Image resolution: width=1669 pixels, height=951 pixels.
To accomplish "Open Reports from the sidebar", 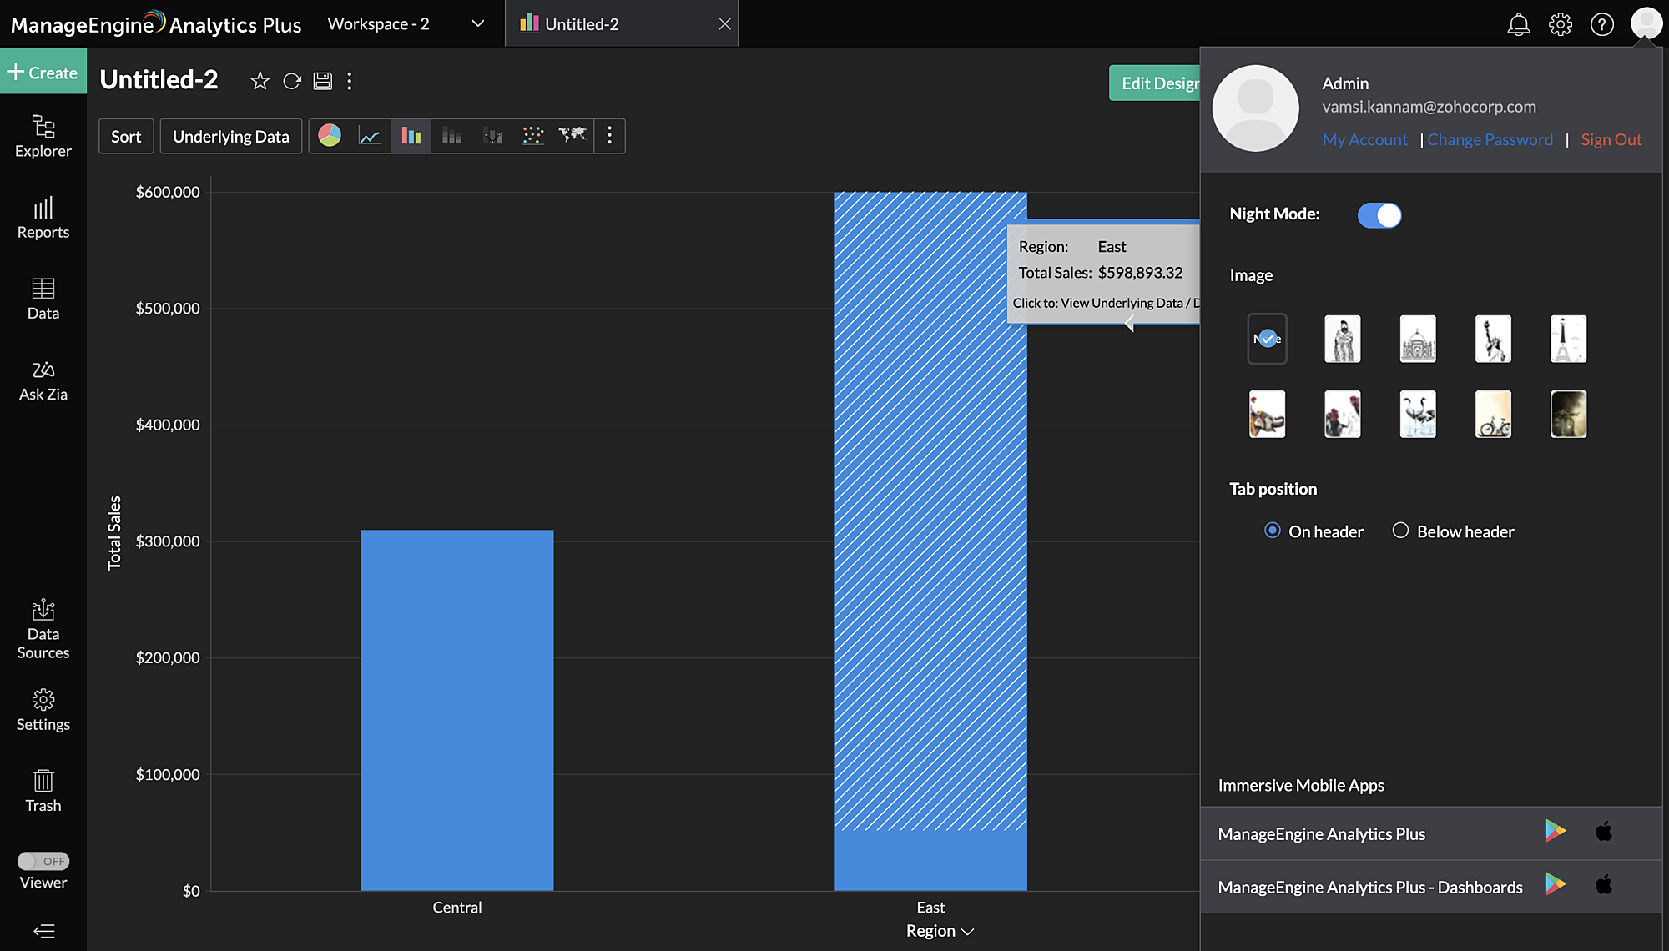I will (x=43, y=219).
